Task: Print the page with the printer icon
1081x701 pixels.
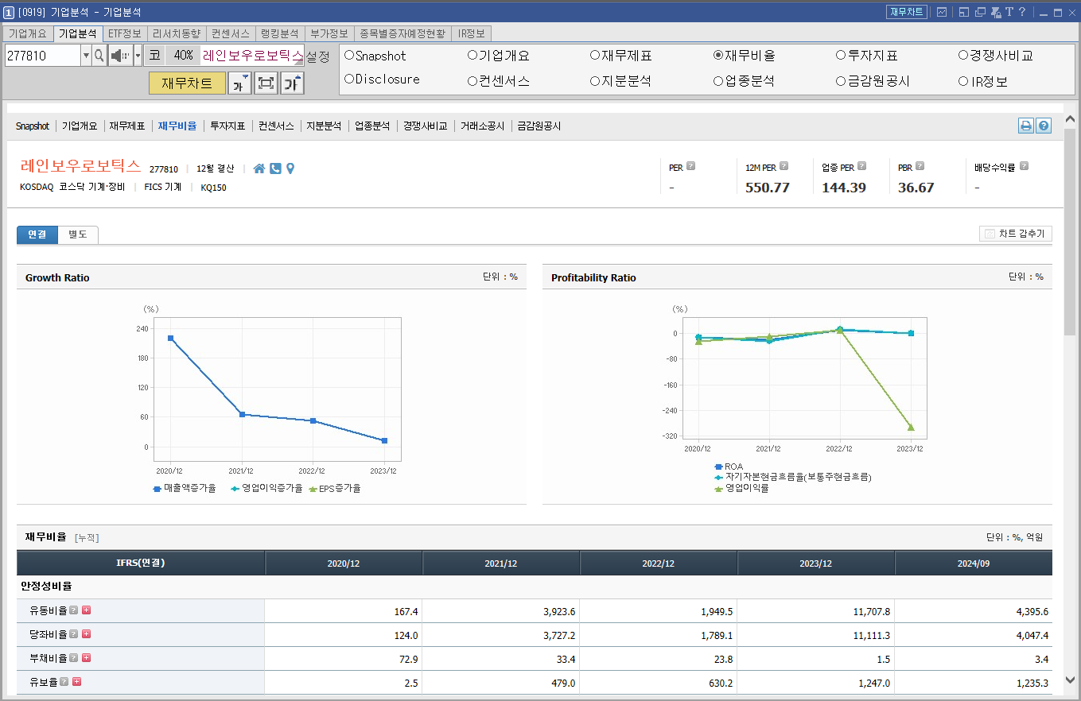Action: [1026, 126]
